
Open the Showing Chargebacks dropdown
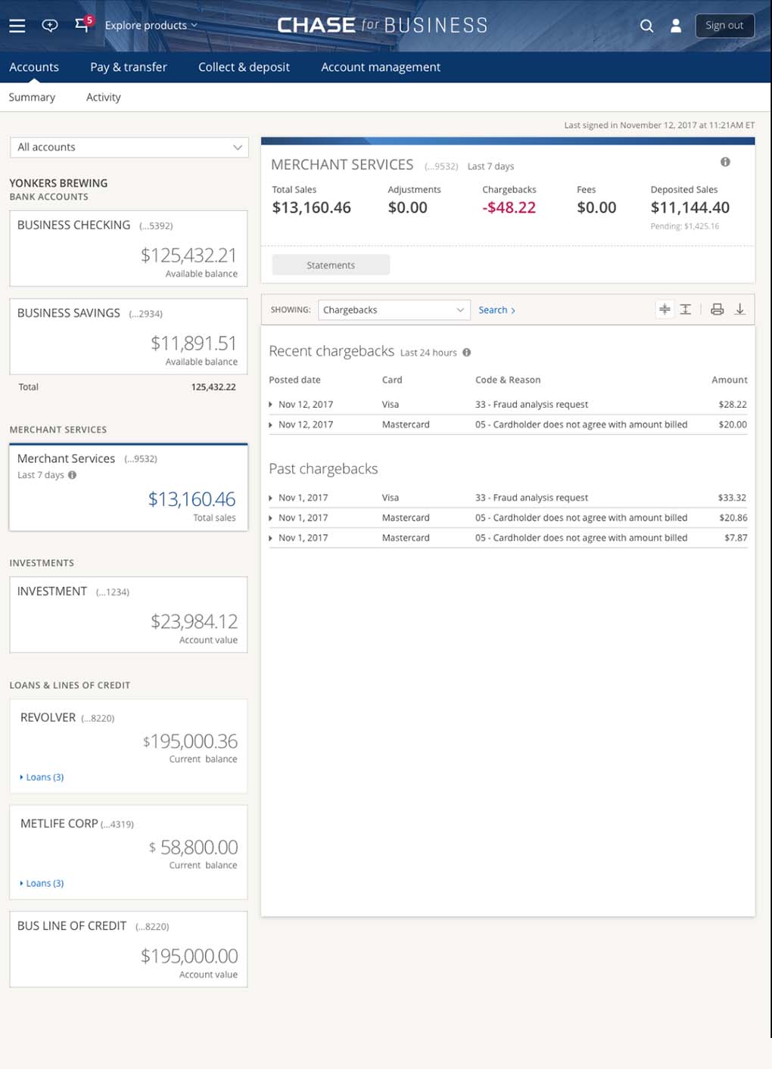(x=394, y=310)
